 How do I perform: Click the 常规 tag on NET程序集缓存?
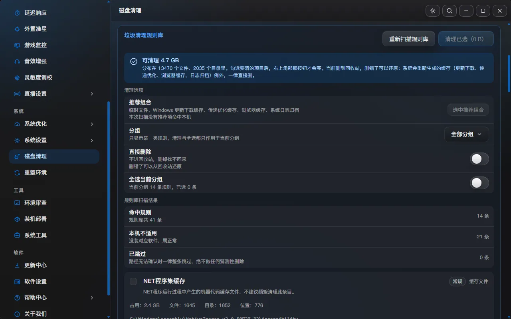coord(457,281)
